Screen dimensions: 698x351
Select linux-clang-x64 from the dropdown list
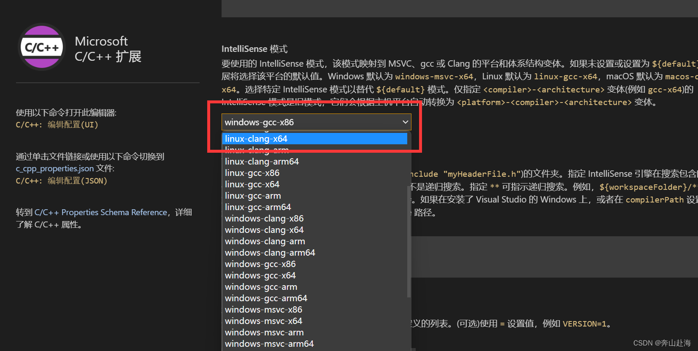(x=315, y=138)
